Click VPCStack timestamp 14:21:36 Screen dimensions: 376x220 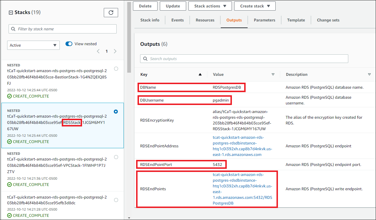coord(32,179)
